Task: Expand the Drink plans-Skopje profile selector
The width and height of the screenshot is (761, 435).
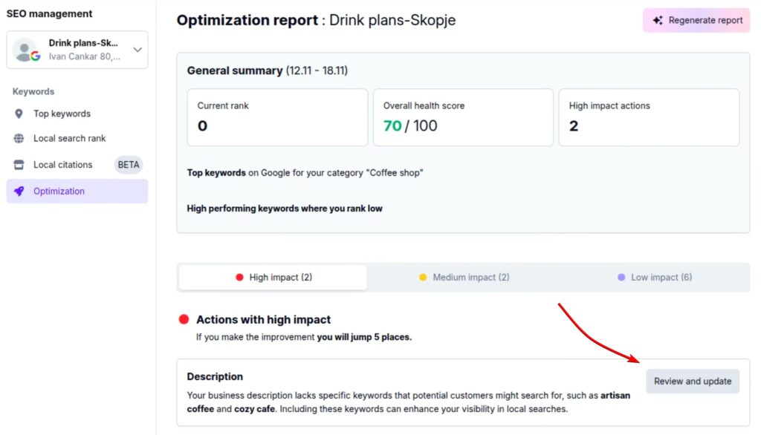Action: coord(136,49)
